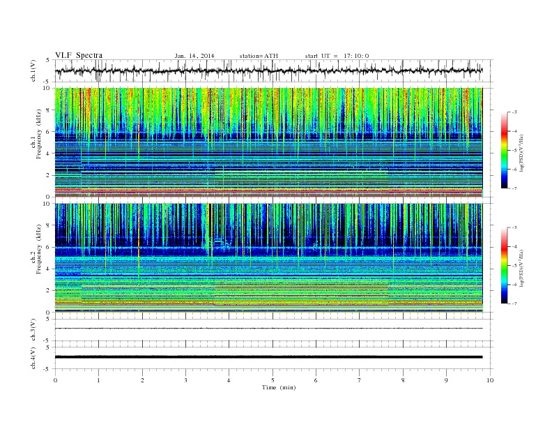Click the "8" kHz tick on ch.1 spectrogram
Viewport: 552px width, 427px height.
[x=48, y=110]
